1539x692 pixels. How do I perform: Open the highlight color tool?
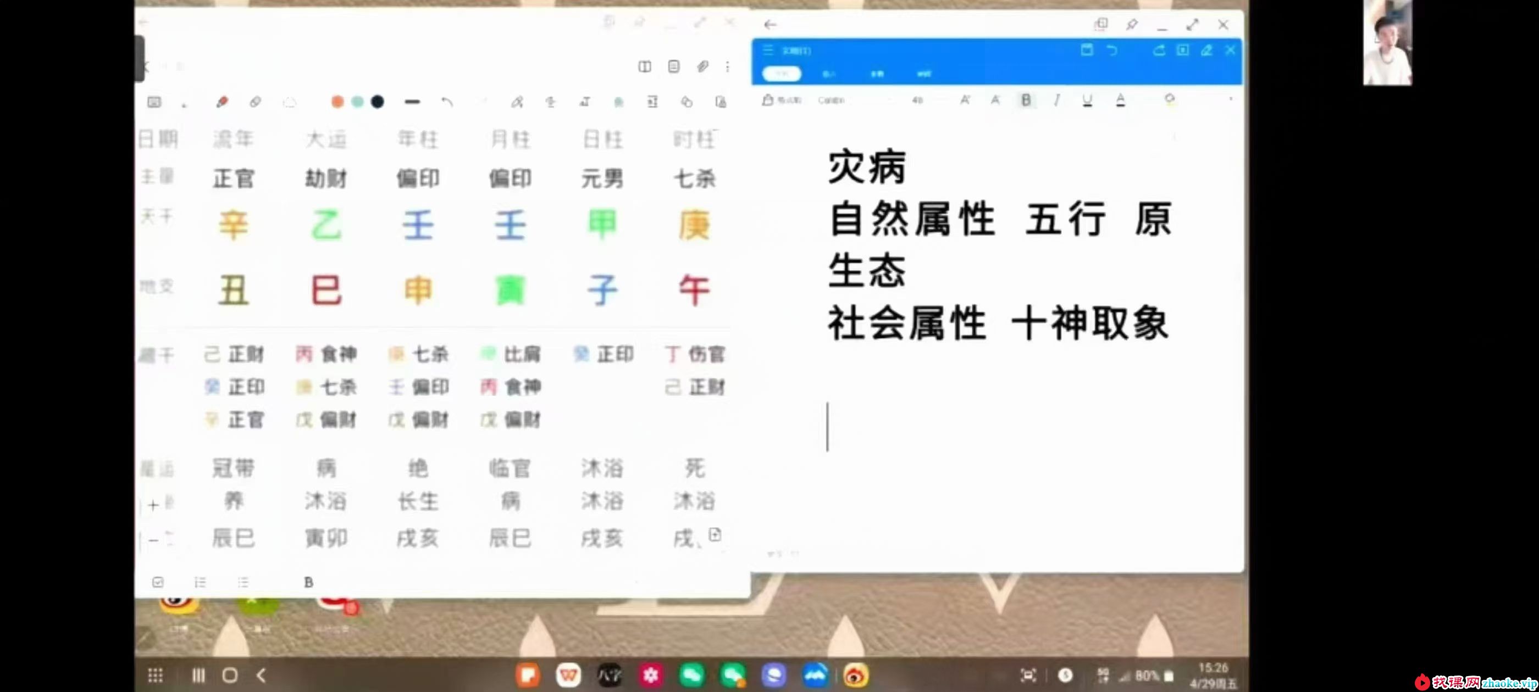(1169, 100)
